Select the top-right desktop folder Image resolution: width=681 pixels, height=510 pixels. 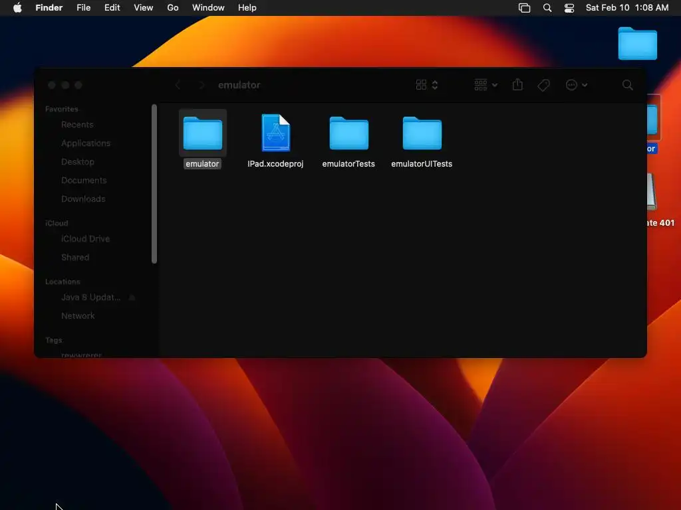click(x=637, y=43)
